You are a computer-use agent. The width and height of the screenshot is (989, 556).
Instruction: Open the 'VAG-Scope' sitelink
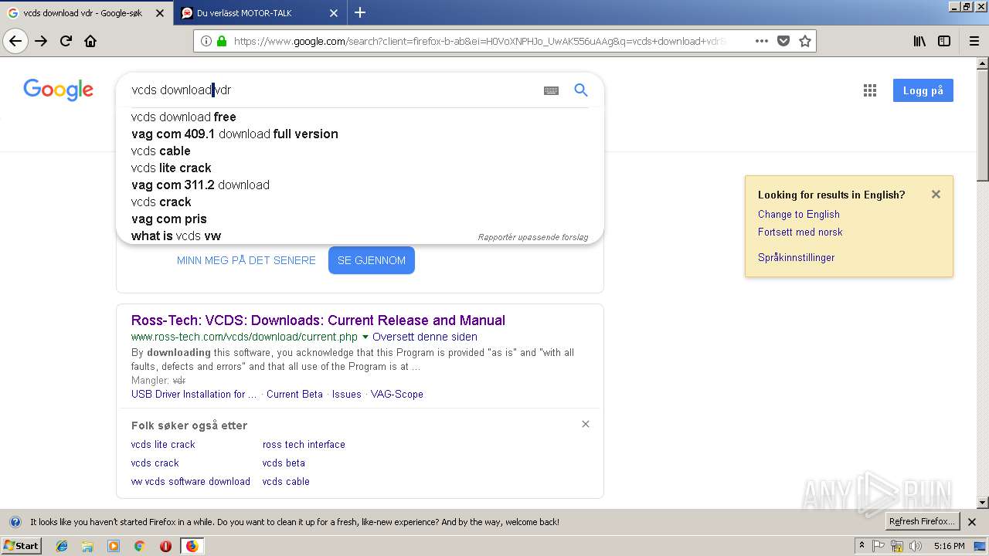[397, 395]
